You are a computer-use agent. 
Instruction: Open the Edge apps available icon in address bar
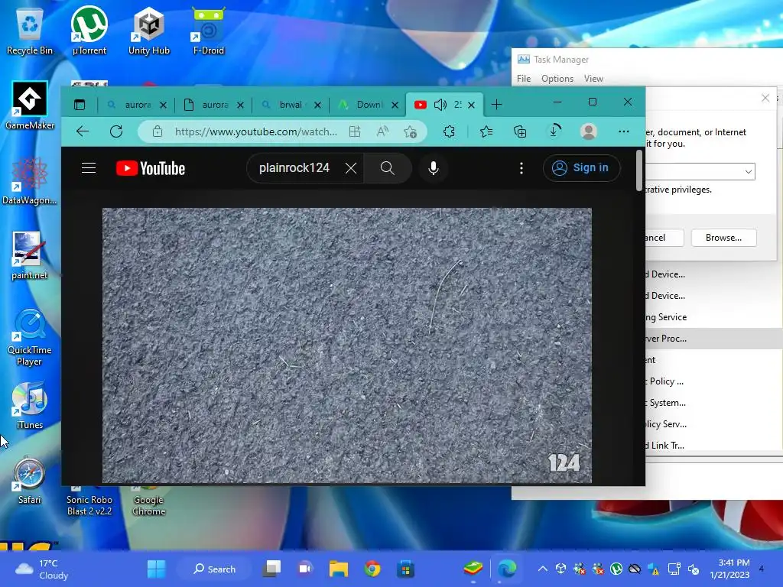pyautogui.click(x=355, y=131)
